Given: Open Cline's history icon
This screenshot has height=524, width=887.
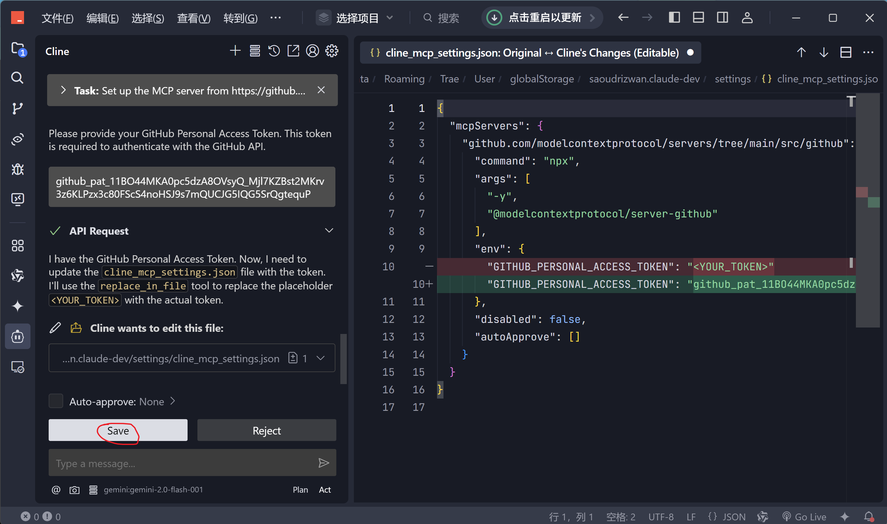Looking at the screenshot, I should 274,51.
